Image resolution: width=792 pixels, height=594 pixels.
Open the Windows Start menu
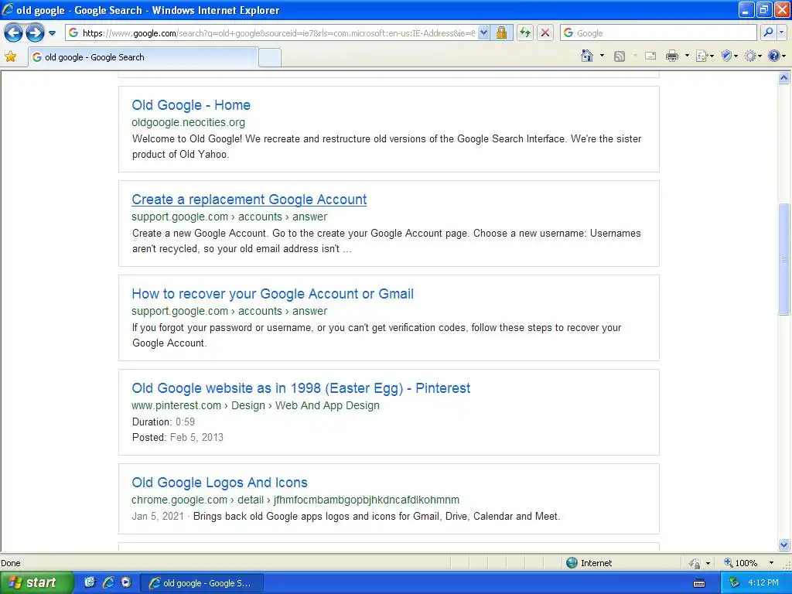tap(36, 582)
